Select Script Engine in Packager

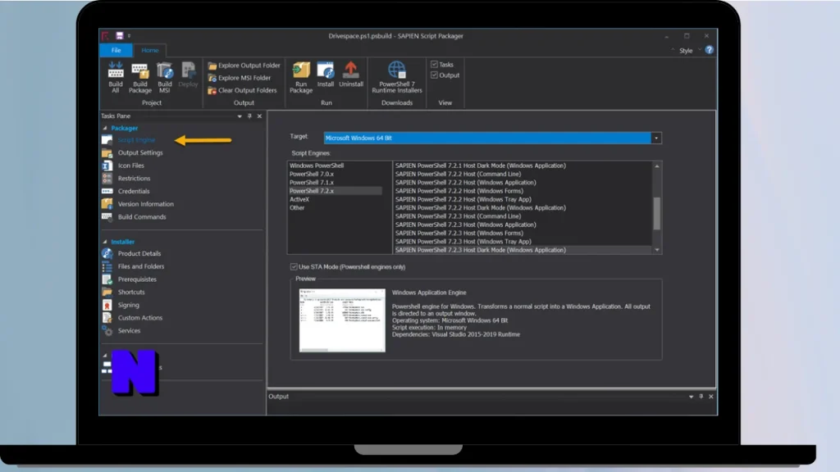(x=136, y=139)
